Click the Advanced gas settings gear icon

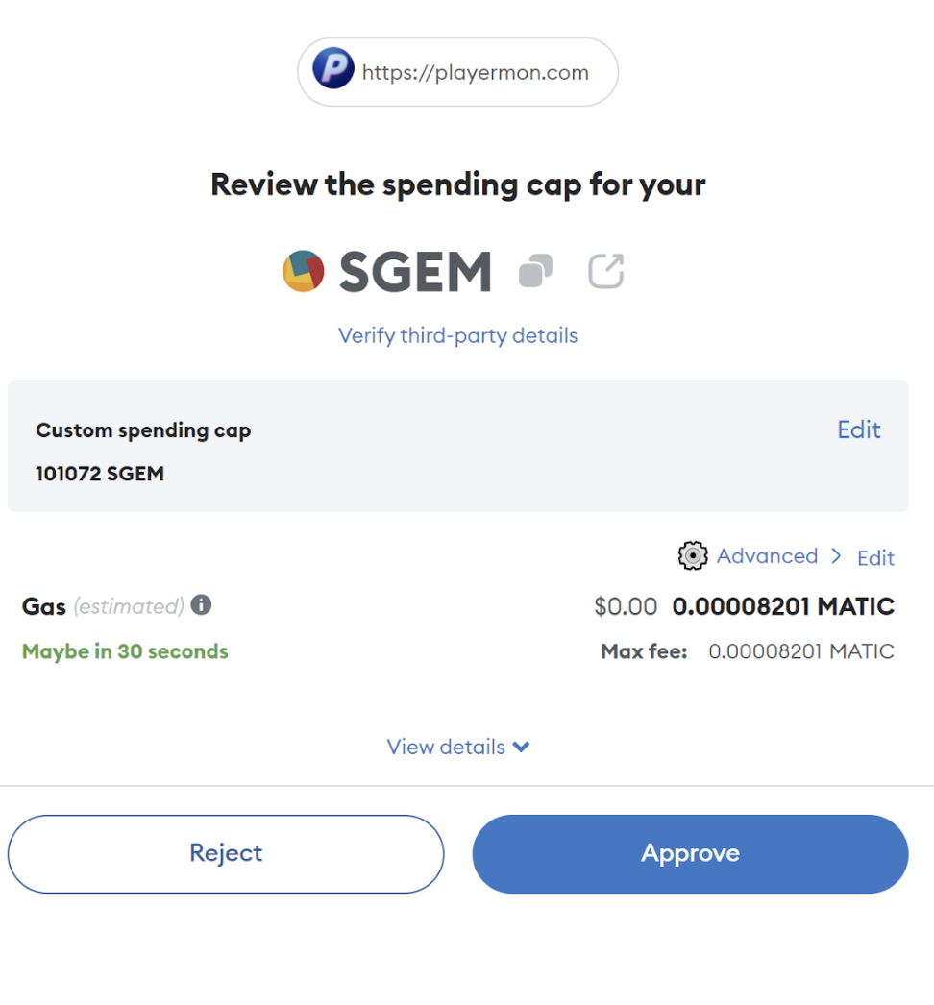coord(692,555)
